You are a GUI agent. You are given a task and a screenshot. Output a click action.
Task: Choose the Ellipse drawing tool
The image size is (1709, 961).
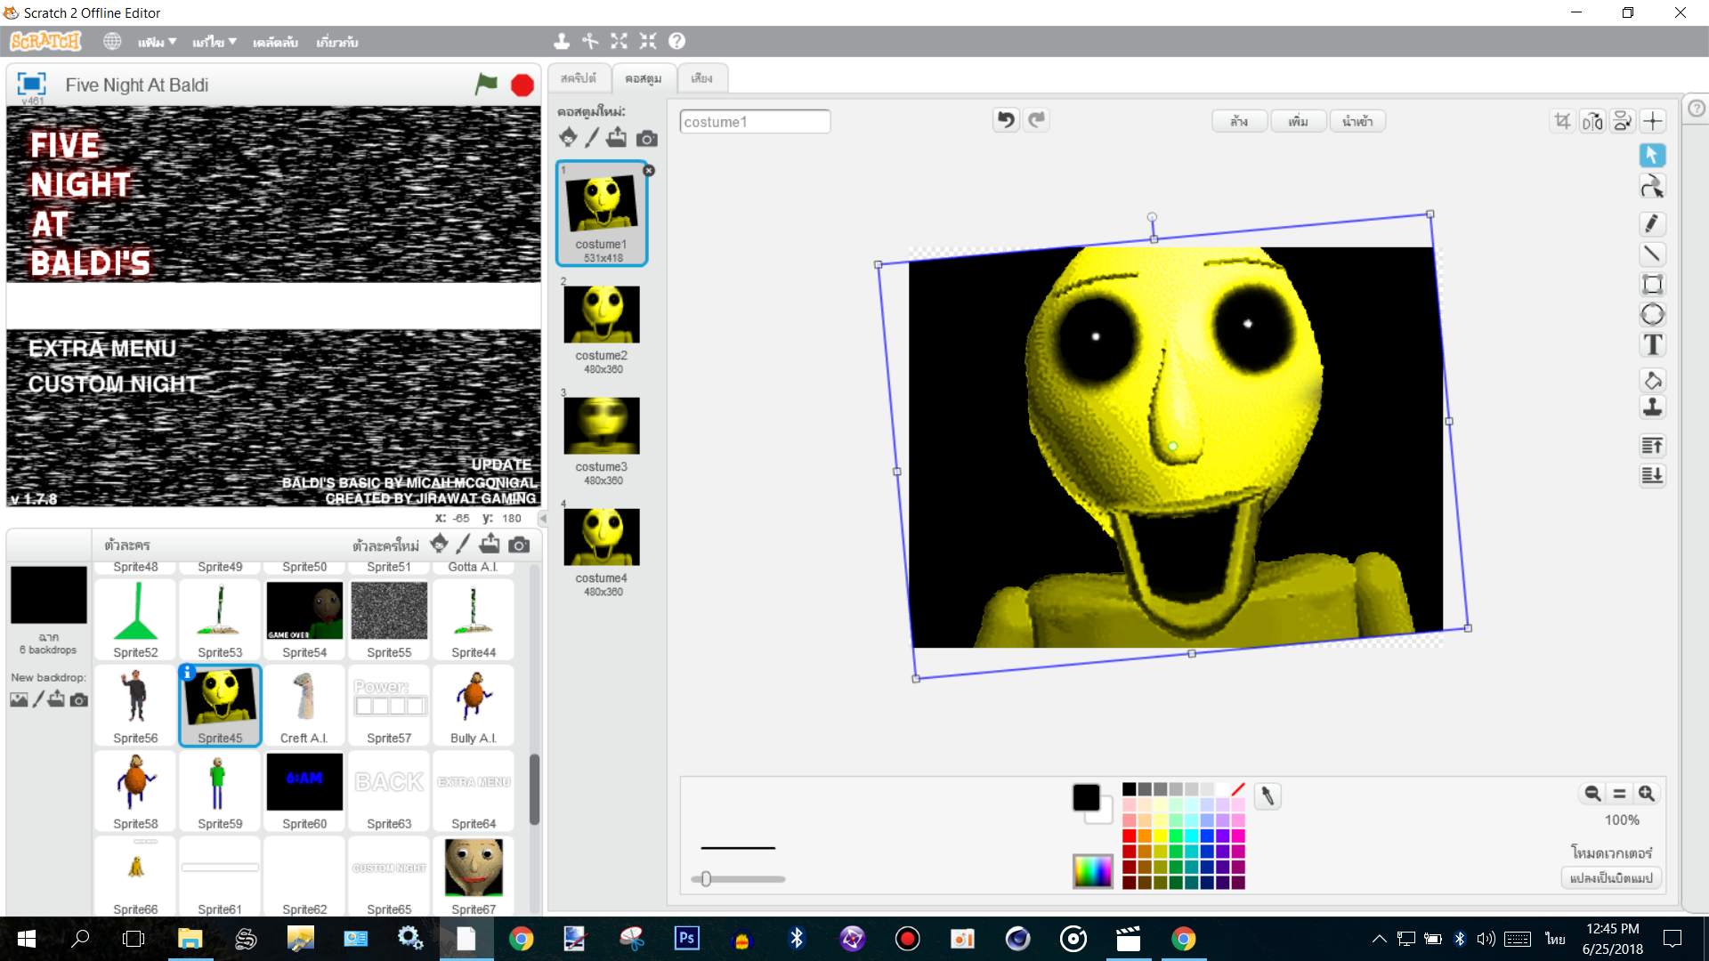click(1652, 314)
